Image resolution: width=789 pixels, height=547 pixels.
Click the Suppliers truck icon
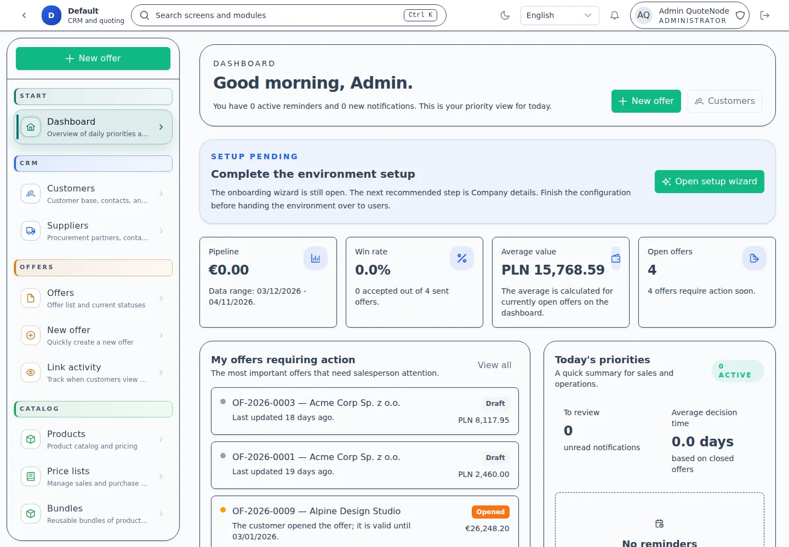click(30, 230)
